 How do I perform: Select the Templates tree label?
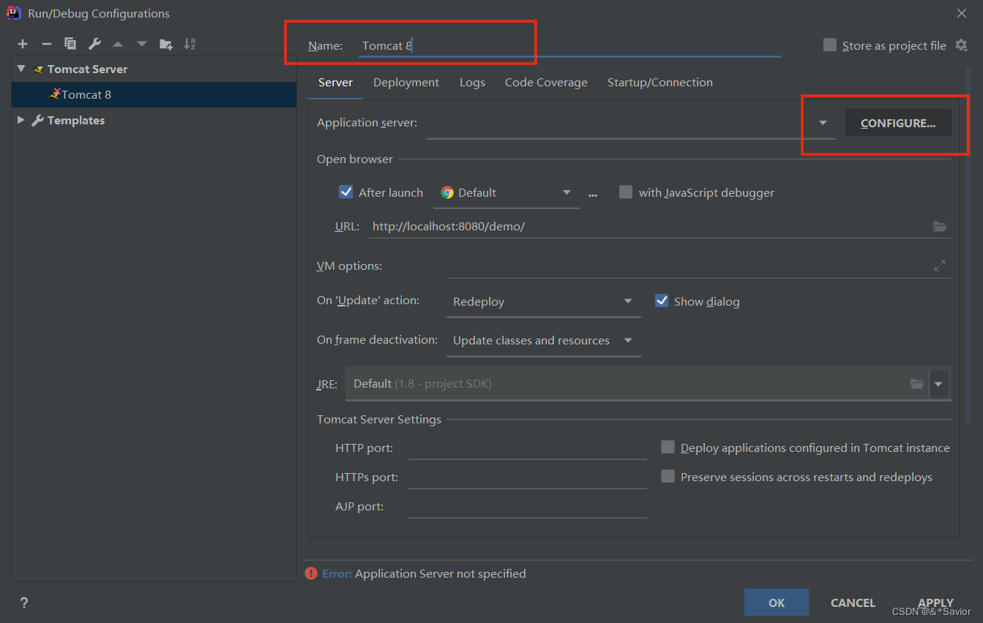pos(76,120)
